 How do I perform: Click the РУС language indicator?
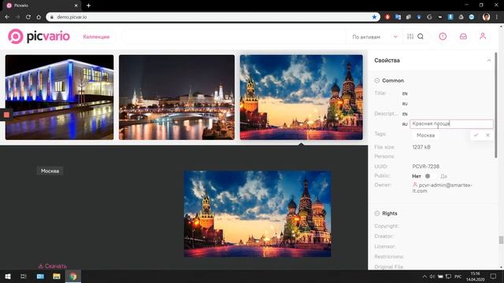[x=458, y=277]
